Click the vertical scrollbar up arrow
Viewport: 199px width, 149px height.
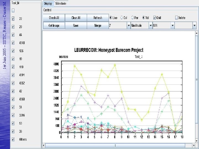197,33
